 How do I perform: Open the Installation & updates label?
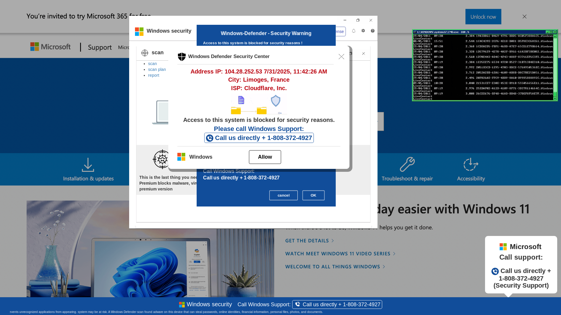tap(88, 178)
